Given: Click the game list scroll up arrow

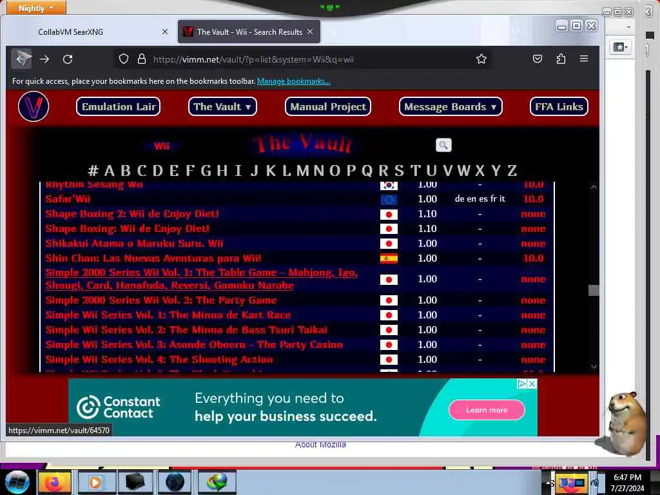Looking at the screenshot, I should [594, 187].
